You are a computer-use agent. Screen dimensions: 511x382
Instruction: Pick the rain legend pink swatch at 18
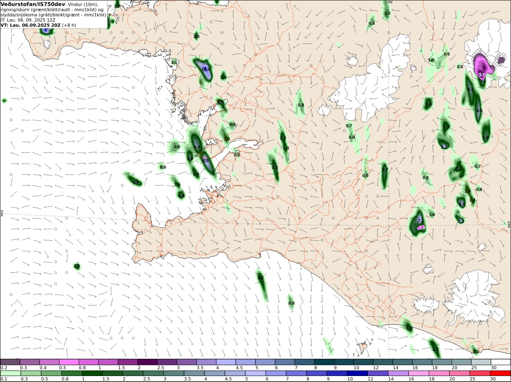(439, 373)
